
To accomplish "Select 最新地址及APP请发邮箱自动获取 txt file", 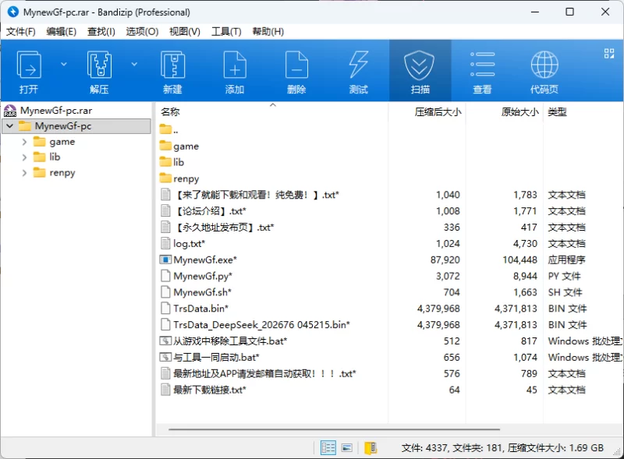I will [264, 373].
